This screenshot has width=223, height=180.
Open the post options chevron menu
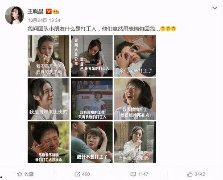215,8
